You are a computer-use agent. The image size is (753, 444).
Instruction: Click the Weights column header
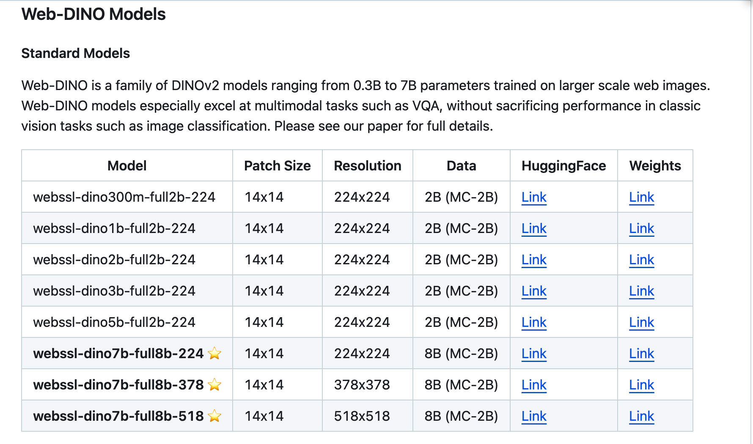655,166
